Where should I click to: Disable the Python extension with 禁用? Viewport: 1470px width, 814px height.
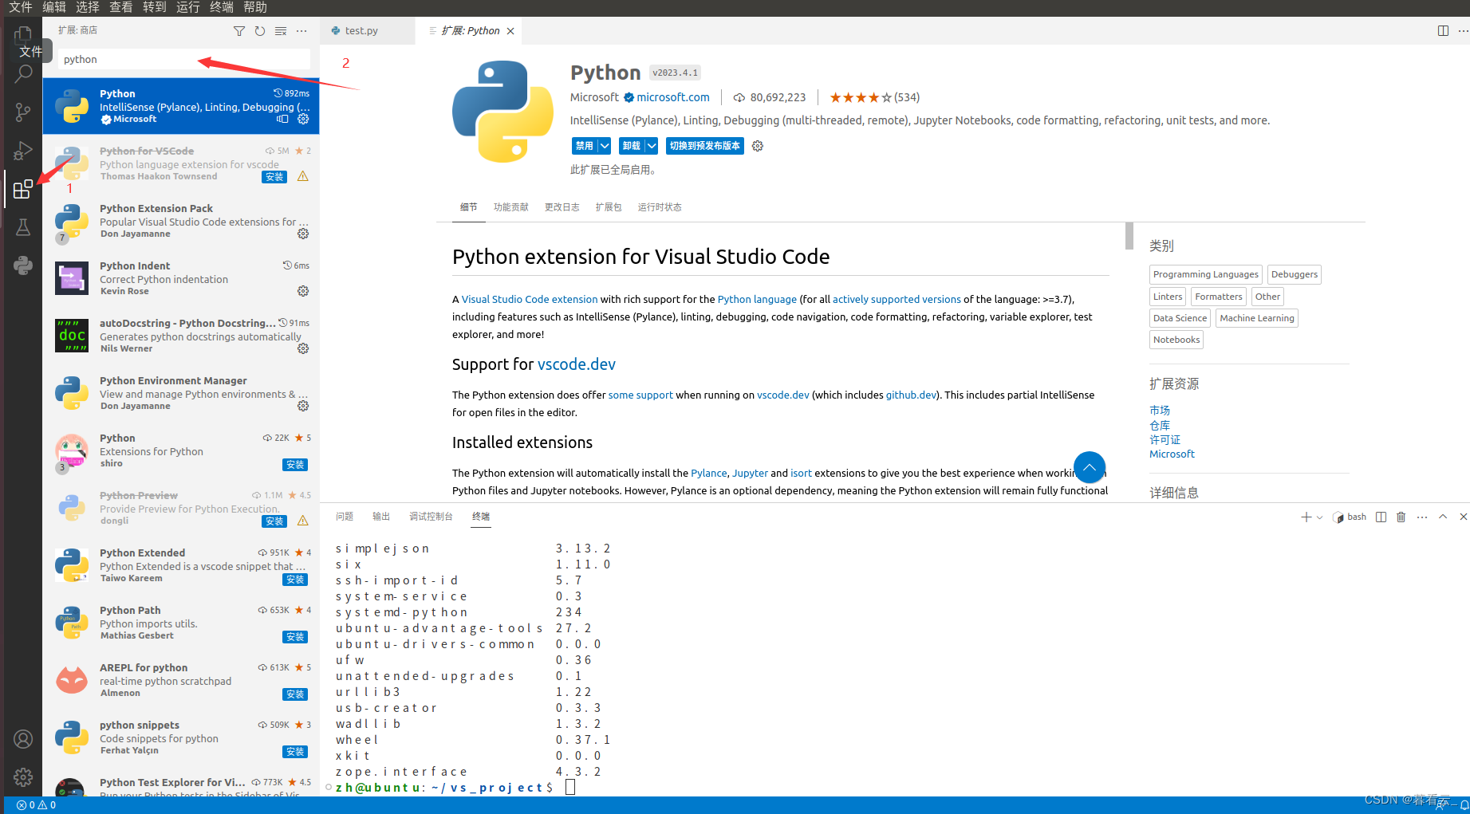pyautogui.click(x=586, y=145)
